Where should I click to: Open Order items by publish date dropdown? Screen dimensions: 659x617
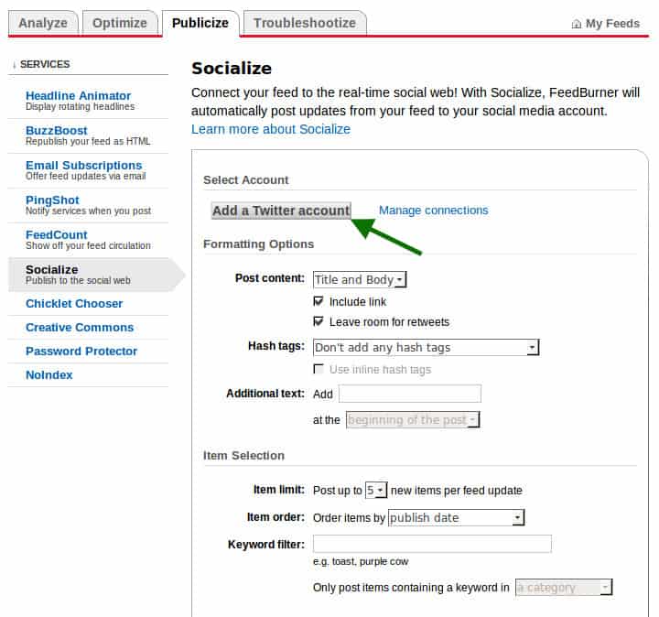tap(456, 517)
